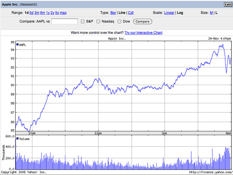Switch range to 5y
The height and width of the screenshot is (175, 233).
coord(57,13)
